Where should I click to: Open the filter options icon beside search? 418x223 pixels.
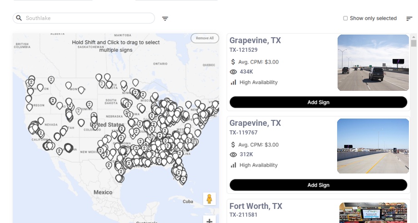(x=165, y=19)
